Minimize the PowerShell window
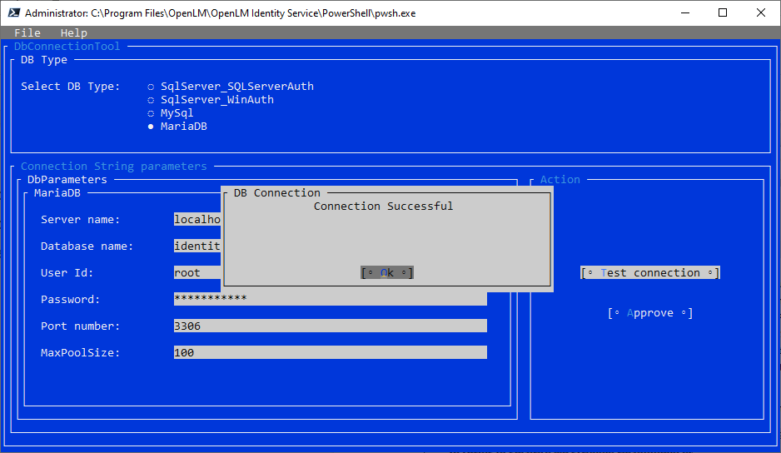 tap(684, 13)
